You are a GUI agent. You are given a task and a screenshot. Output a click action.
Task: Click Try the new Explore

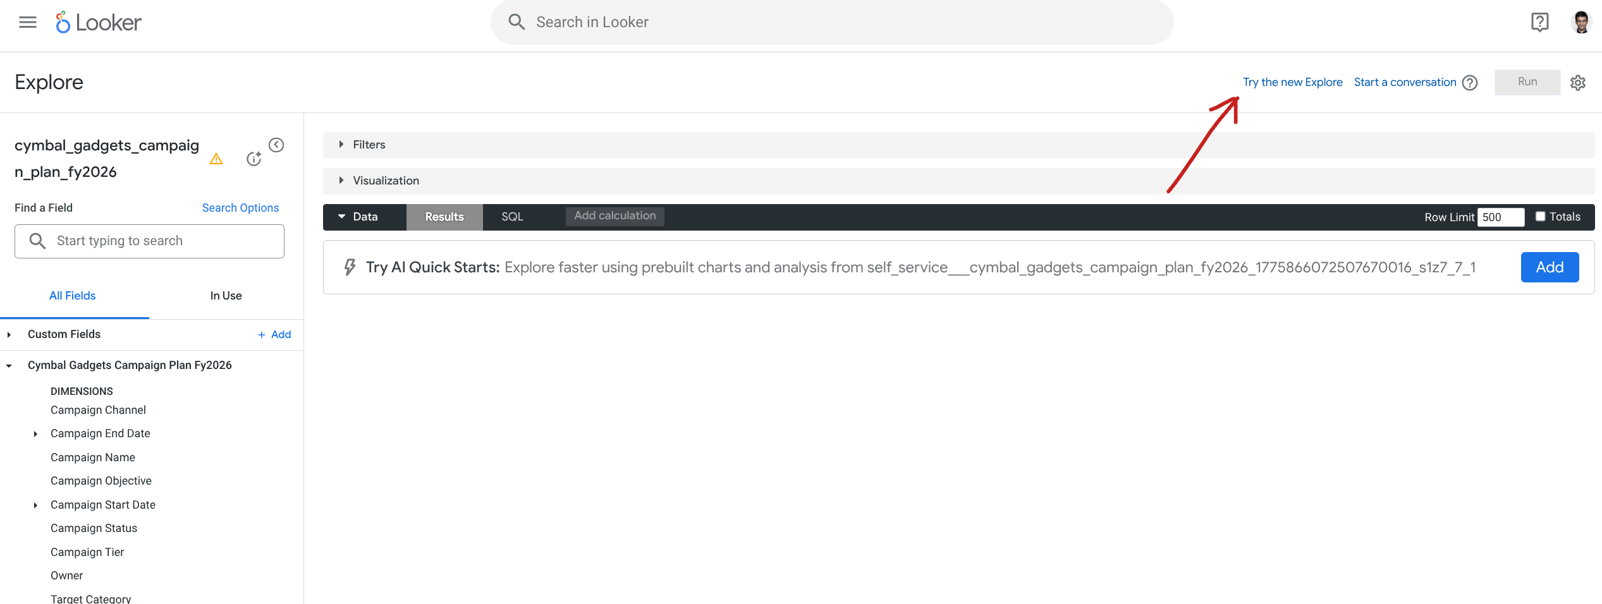pos(1292,82)
